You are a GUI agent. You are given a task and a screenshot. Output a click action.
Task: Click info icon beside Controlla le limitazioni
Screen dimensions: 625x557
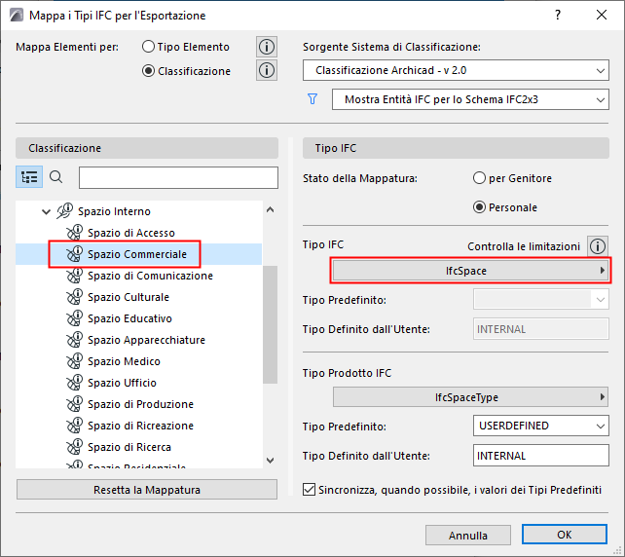coord(598,246)
